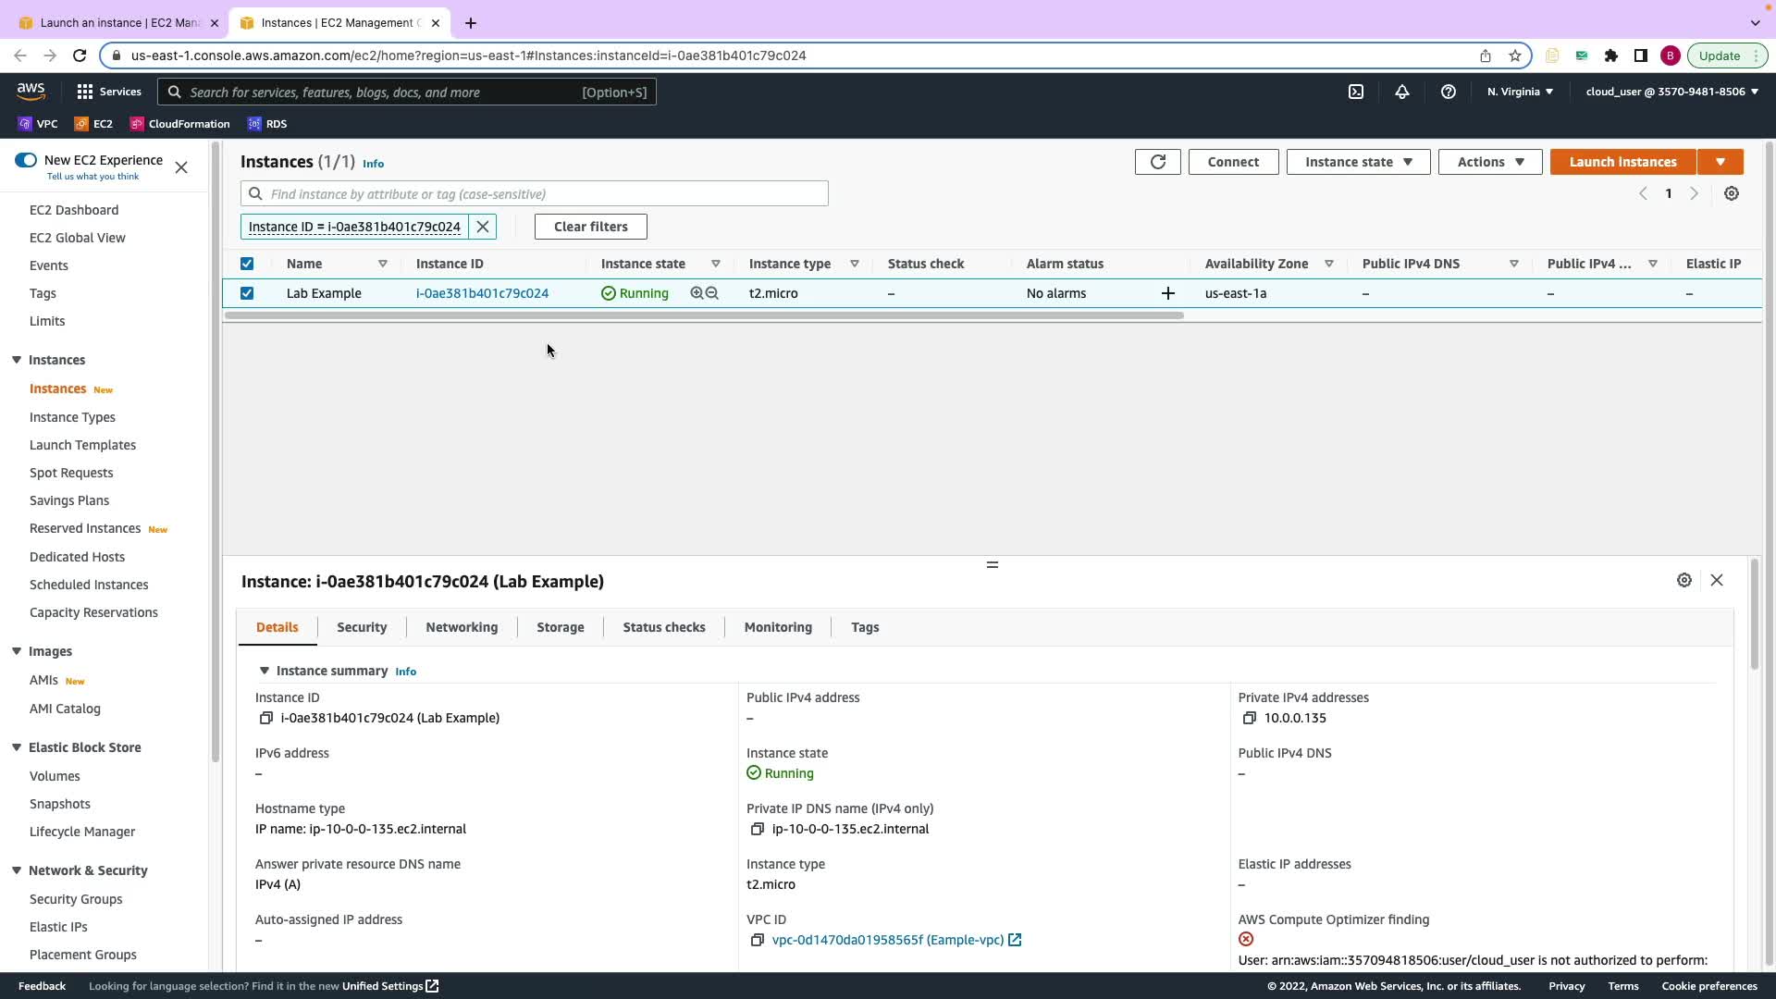
Task: Switch to the Networking tab
Action: 462,627
